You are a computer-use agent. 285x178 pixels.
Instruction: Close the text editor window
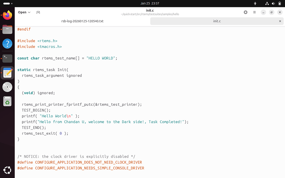[x=280, y=12]
